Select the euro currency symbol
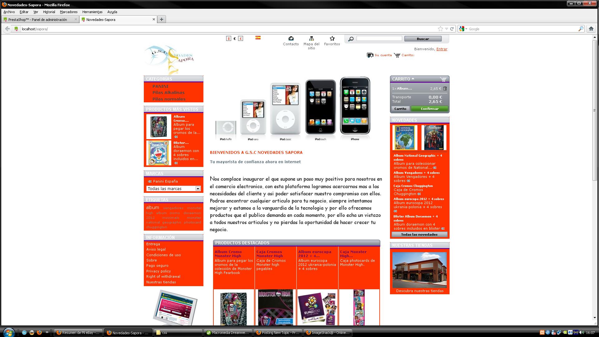This screenshot has width=599, height=337. point(235,39)
